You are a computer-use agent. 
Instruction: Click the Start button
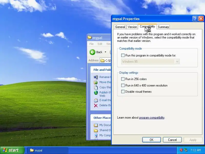12,150
